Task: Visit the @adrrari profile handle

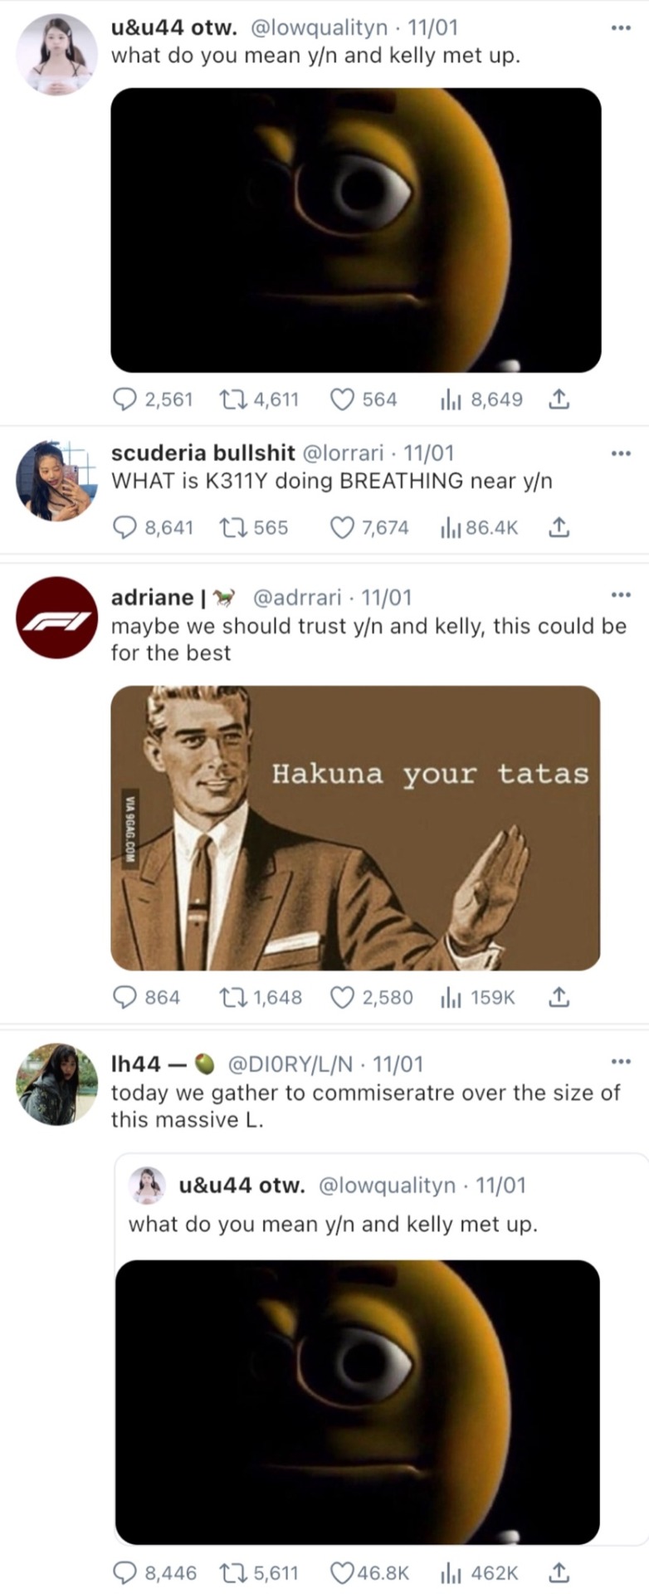Action: click(296, 598)
